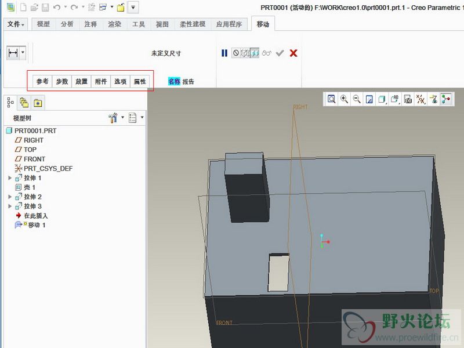Screen dimensions: 464x348
Task: Pause the Move tool
Action: [224, 53]
